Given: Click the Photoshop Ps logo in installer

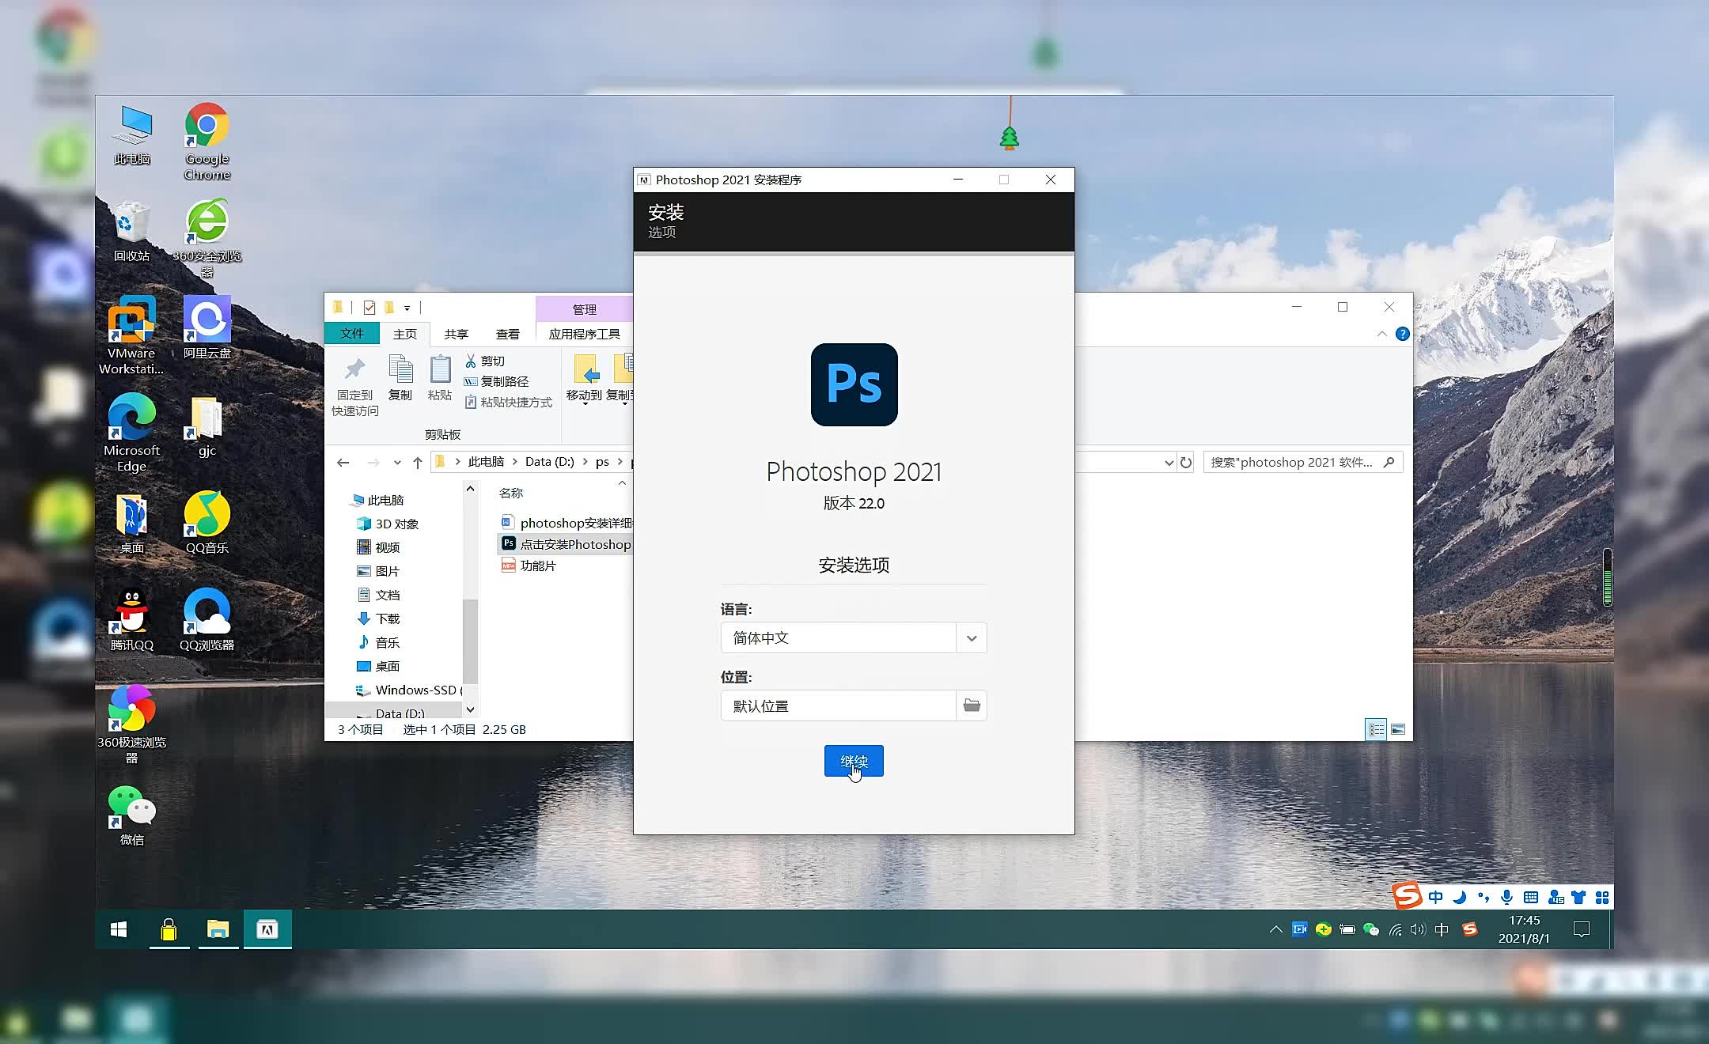Looking at the screenshot, I should click(x=854, y=384).
